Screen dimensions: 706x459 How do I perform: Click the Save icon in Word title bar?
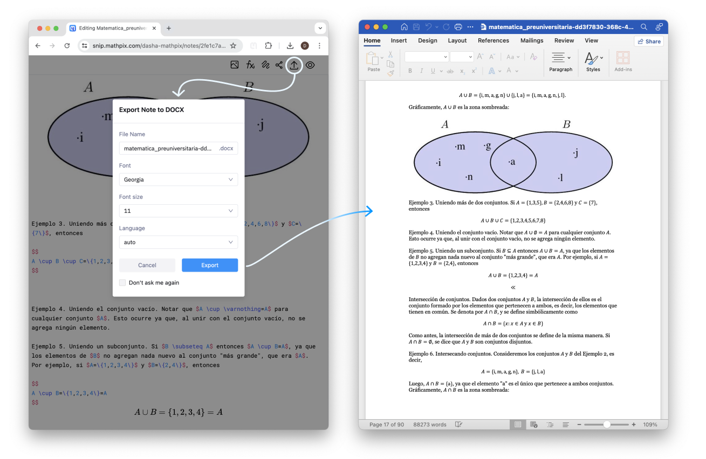click(416, 26)
